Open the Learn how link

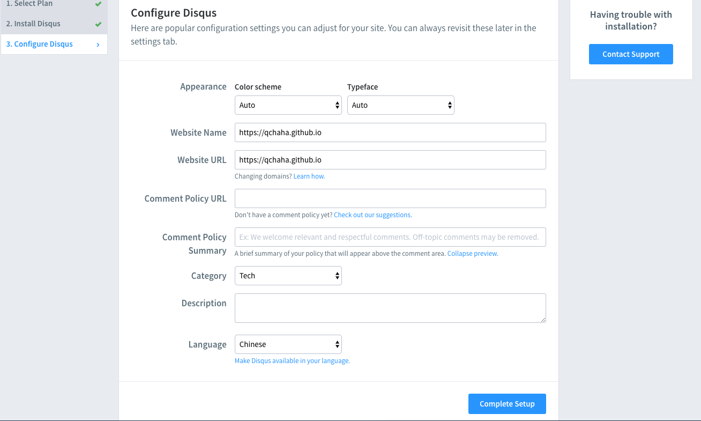[x=309, y=176]
